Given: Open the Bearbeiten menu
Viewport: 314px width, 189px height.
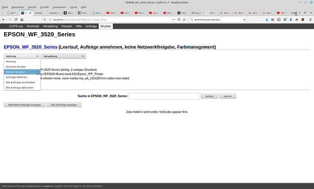Looking at the screenshot, I should [x=18, y=7].
